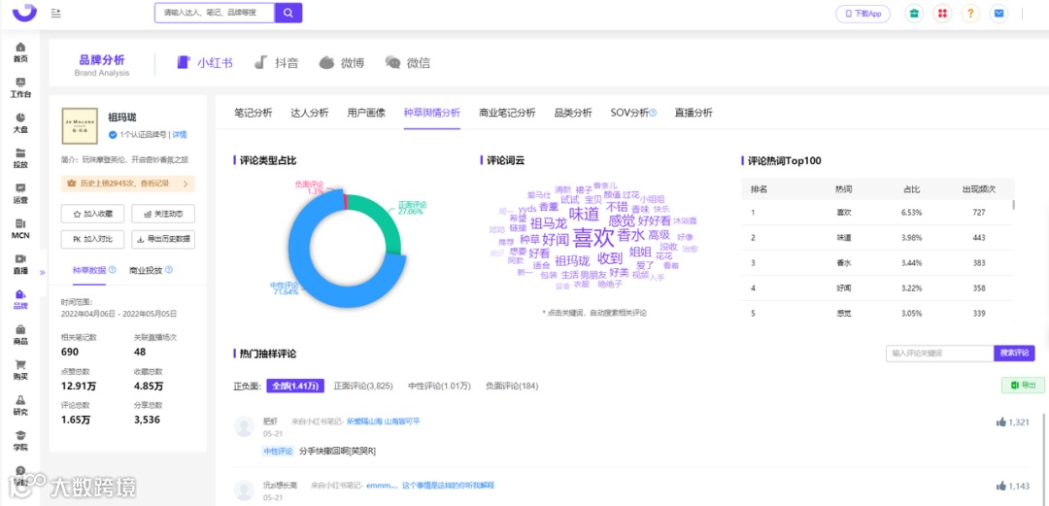The width and height of the screenshot is (1049, 506).
Task: Open the 商品 sidebar icon
Action: pyautogui.click(x=20, y=335)
